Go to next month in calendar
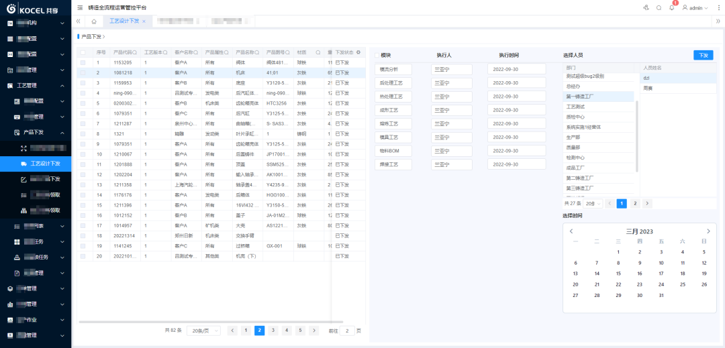 click(x=708, y=231)
